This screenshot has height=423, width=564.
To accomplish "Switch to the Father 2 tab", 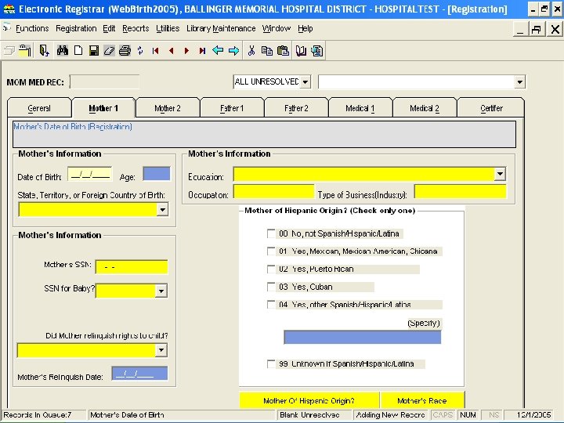I will 296,108.
